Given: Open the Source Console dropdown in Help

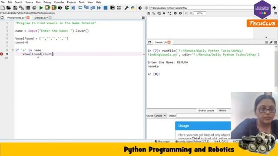Looking at the screenshot, I should (x=160, y=116).
